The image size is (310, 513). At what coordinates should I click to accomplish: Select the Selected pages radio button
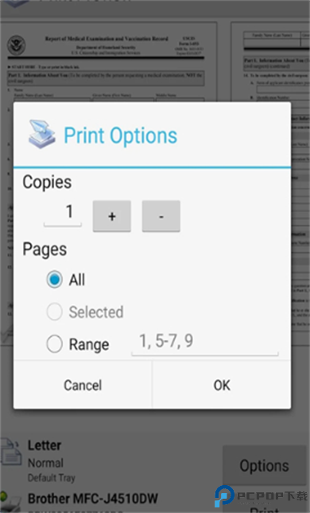[54, 311]
